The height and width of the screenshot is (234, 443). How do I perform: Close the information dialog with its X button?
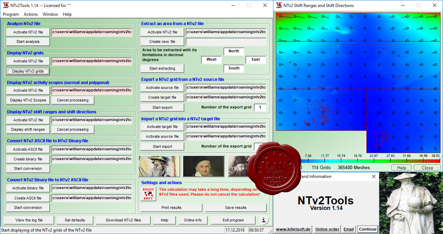pos(373,176)
